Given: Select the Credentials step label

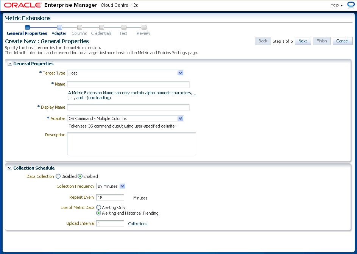Looking at the screenshot, I should tap(101, 33).
